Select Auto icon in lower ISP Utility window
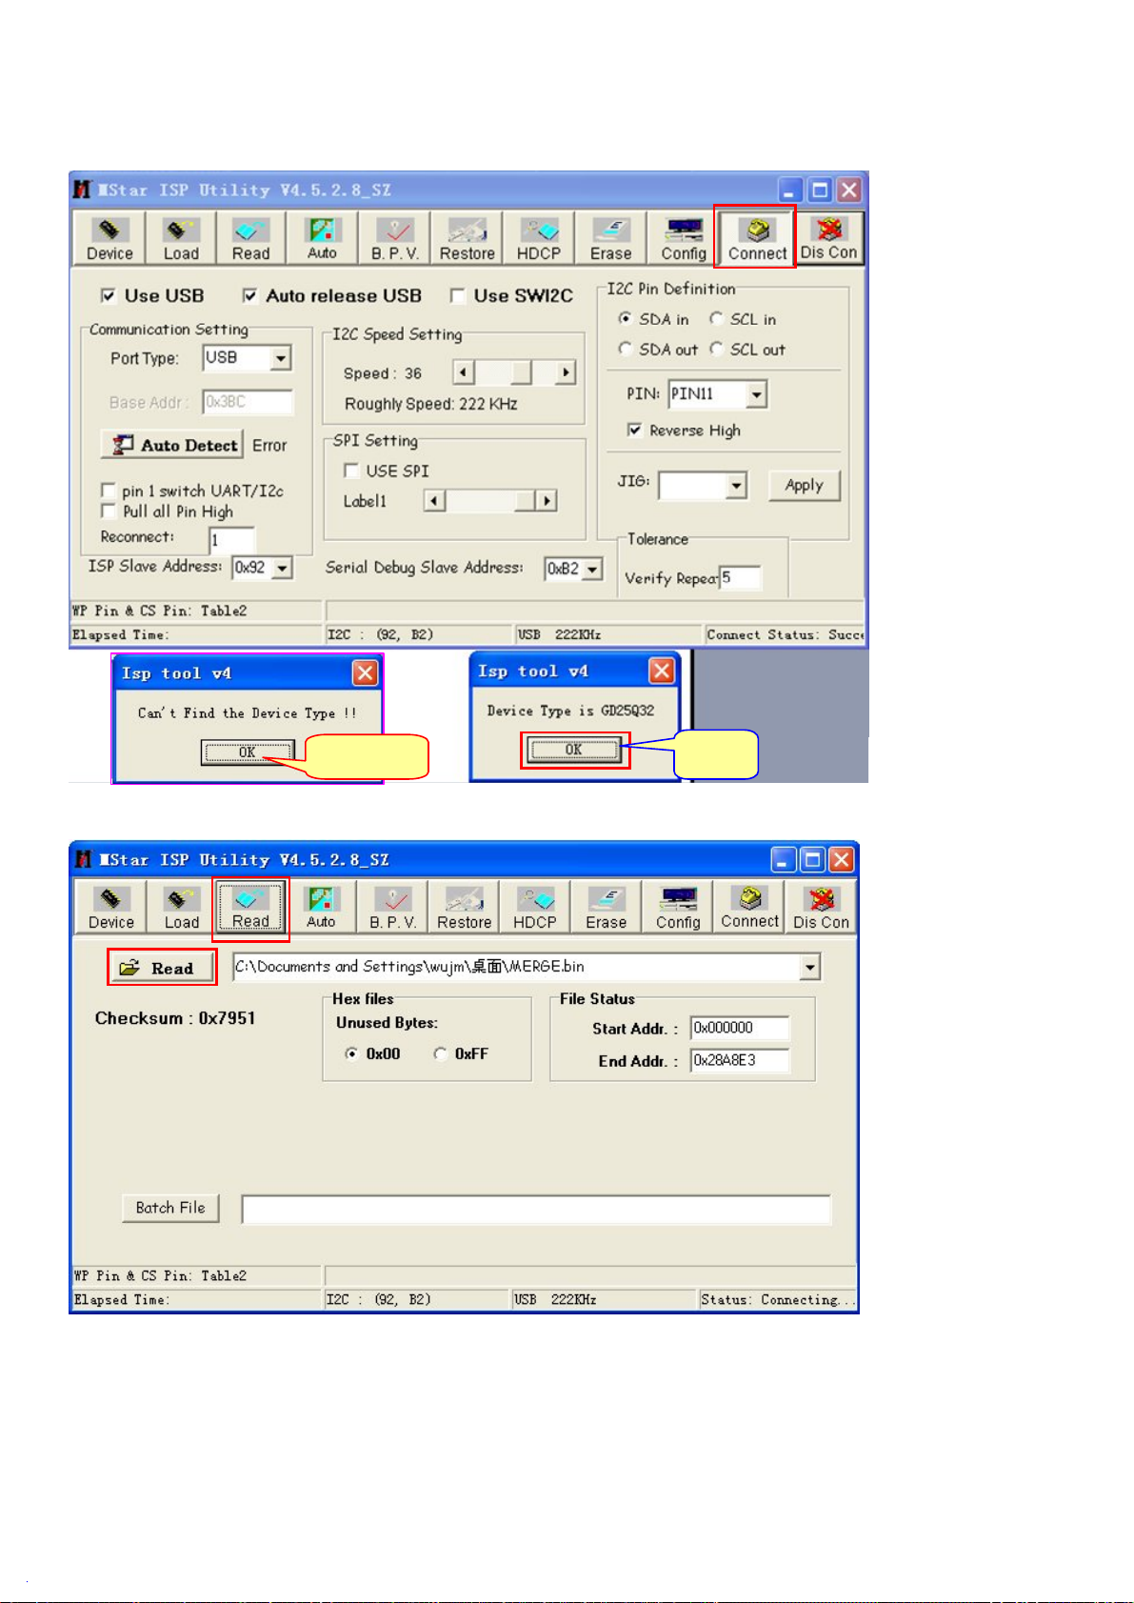 [321, 907]
